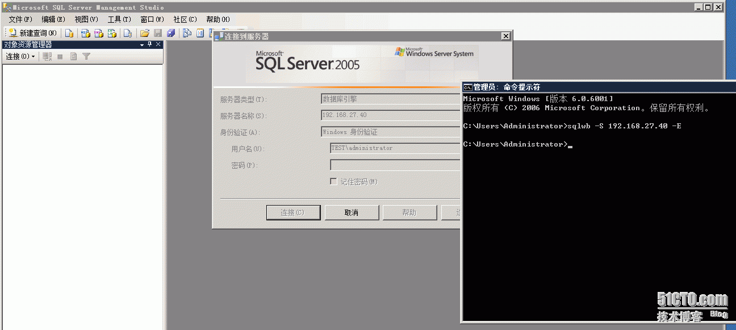Open the 编辑(E) menu
This screenshot has width=736, height=330.
pyautogui.click(x=53, y=19)
